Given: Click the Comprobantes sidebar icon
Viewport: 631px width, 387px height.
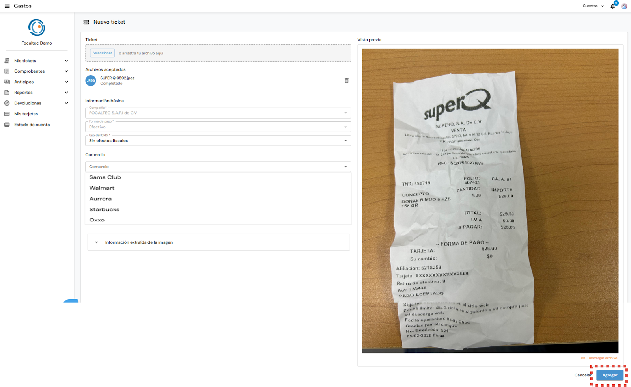Looking at the screenshot, I should click(7, 71).
